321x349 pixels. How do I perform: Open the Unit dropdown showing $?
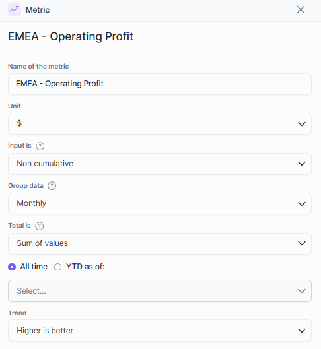click(160, 124)
